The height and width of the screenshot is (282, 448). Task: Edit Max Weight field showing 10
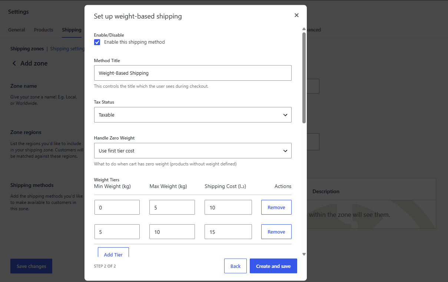click(172, 232)
